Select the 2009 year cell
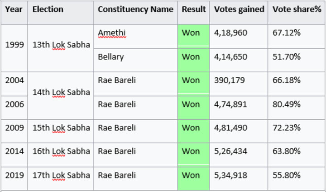326x192 pixels. coord(14,128)
